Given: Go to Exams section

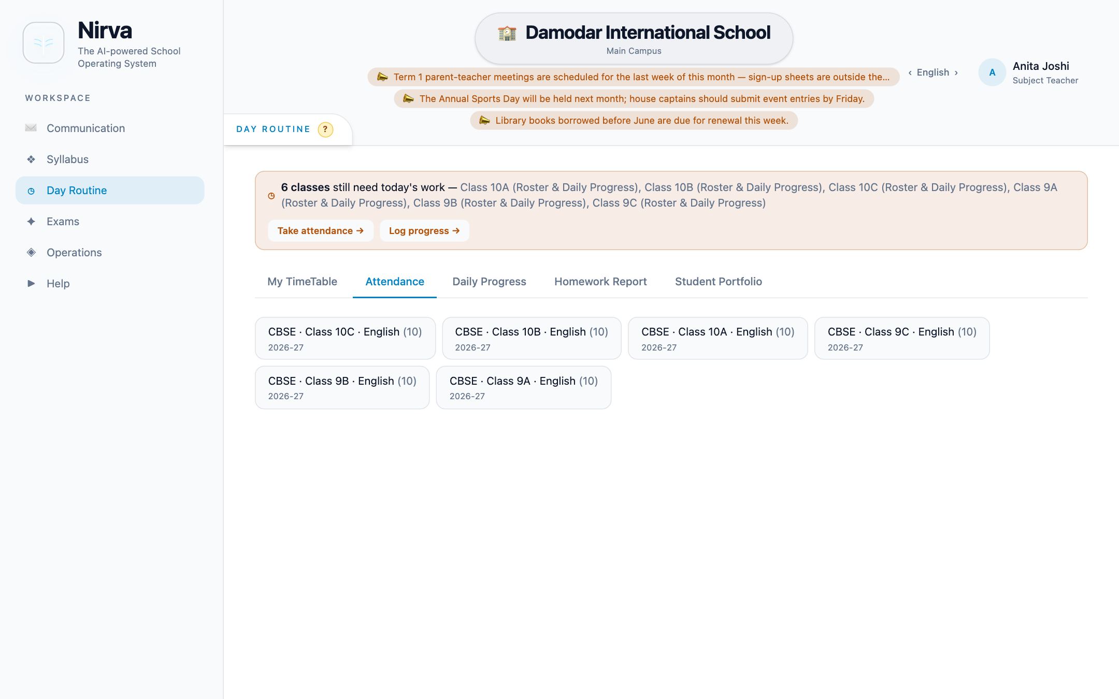Looking at the screenshot, I should pyautogui.click(x=110, y=221).
